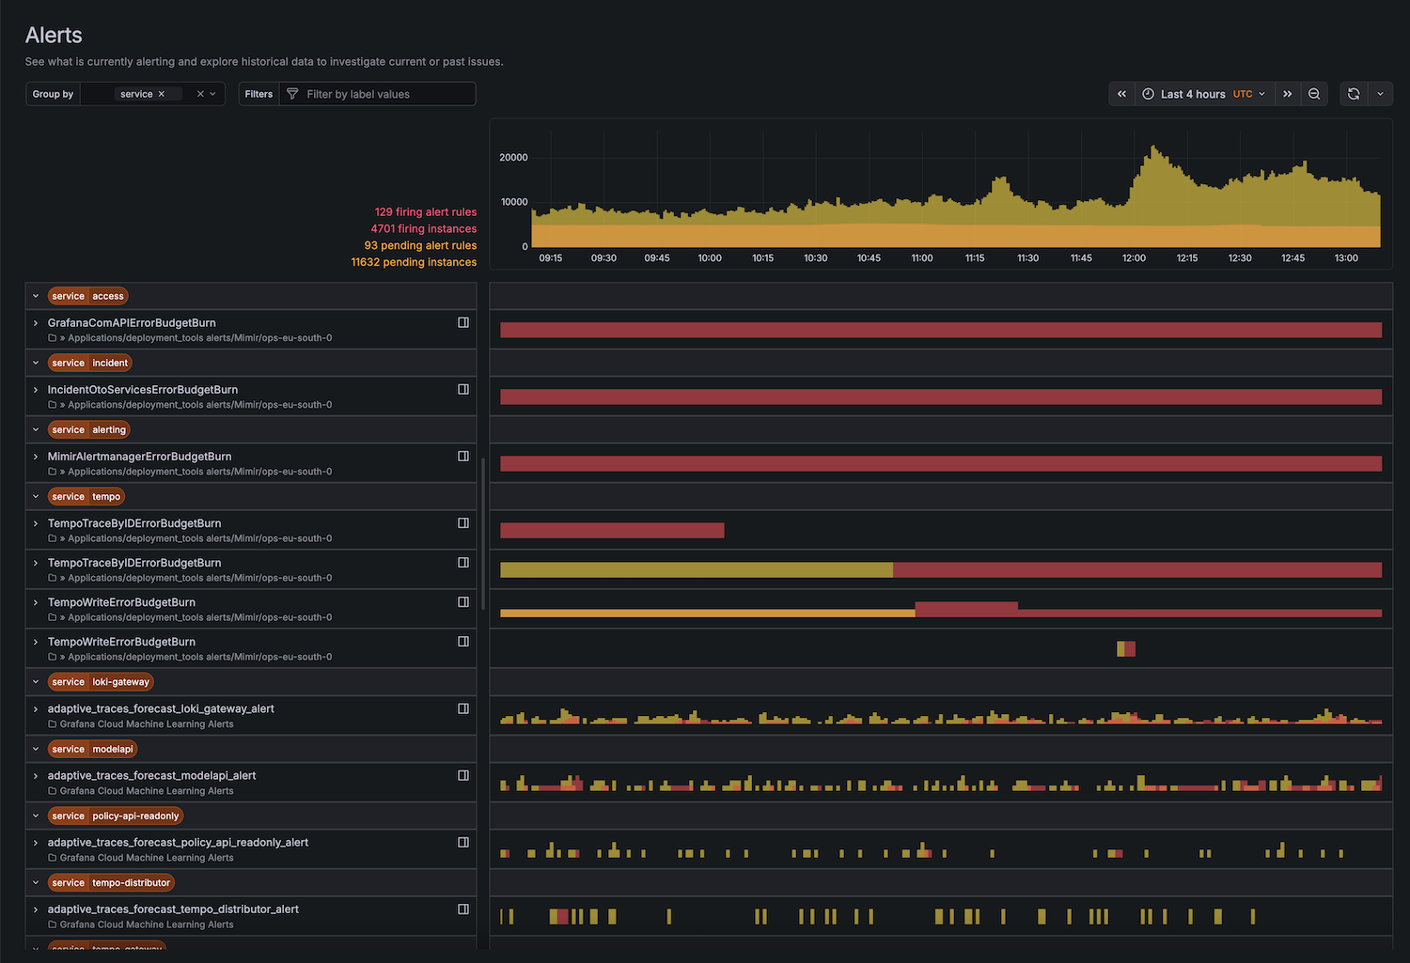Open details panel for MimirAlertmanagerErrorBudgetBurn rule
The width and height of the screenshot is (1410, 963).
click(x=462, y=456)
